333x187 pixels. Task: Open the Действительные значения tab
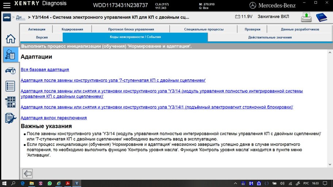[x=270, y=37]
